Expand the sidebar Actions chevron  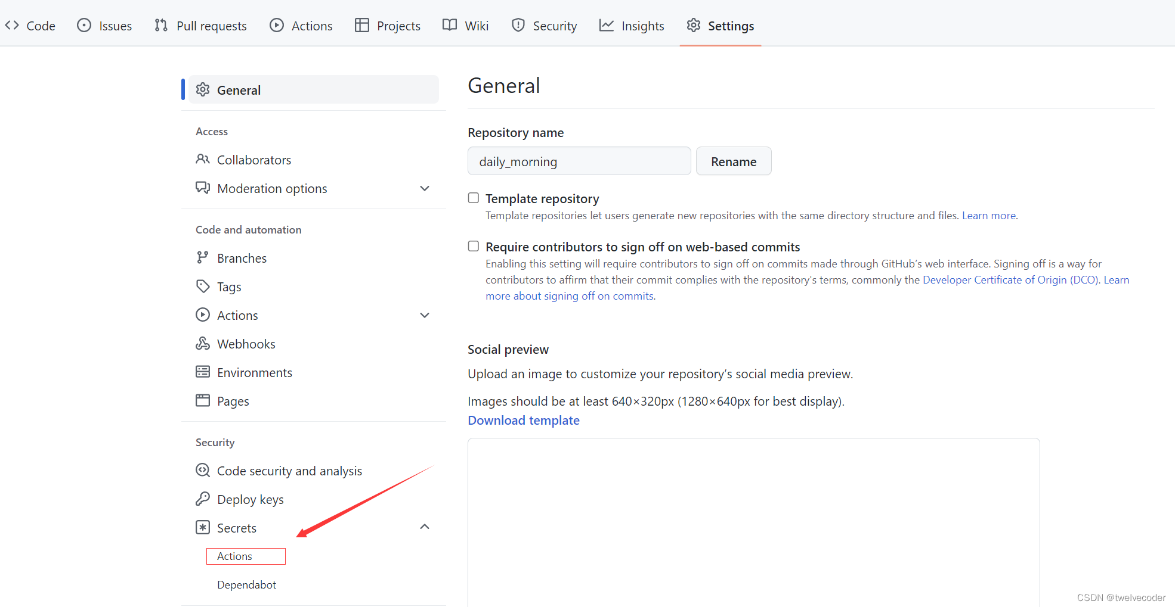tap(425, 315)
